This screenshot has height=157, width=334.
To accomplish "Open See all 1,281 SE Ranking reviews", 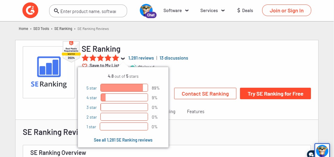I will pyautogui.click(x=123, y=140).
